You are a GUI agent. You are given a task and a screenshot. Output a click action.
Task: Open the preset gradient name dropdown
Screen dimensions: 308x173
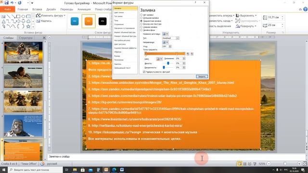tap(165, 34)
